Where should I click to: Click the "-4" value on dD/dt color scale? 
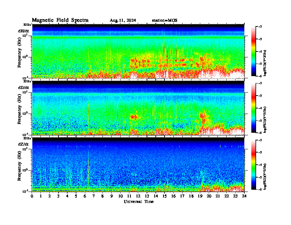point(260,108)
